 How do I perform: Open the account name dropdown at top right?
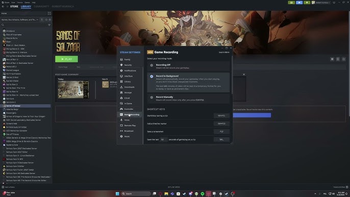click(x=321, y=3)
